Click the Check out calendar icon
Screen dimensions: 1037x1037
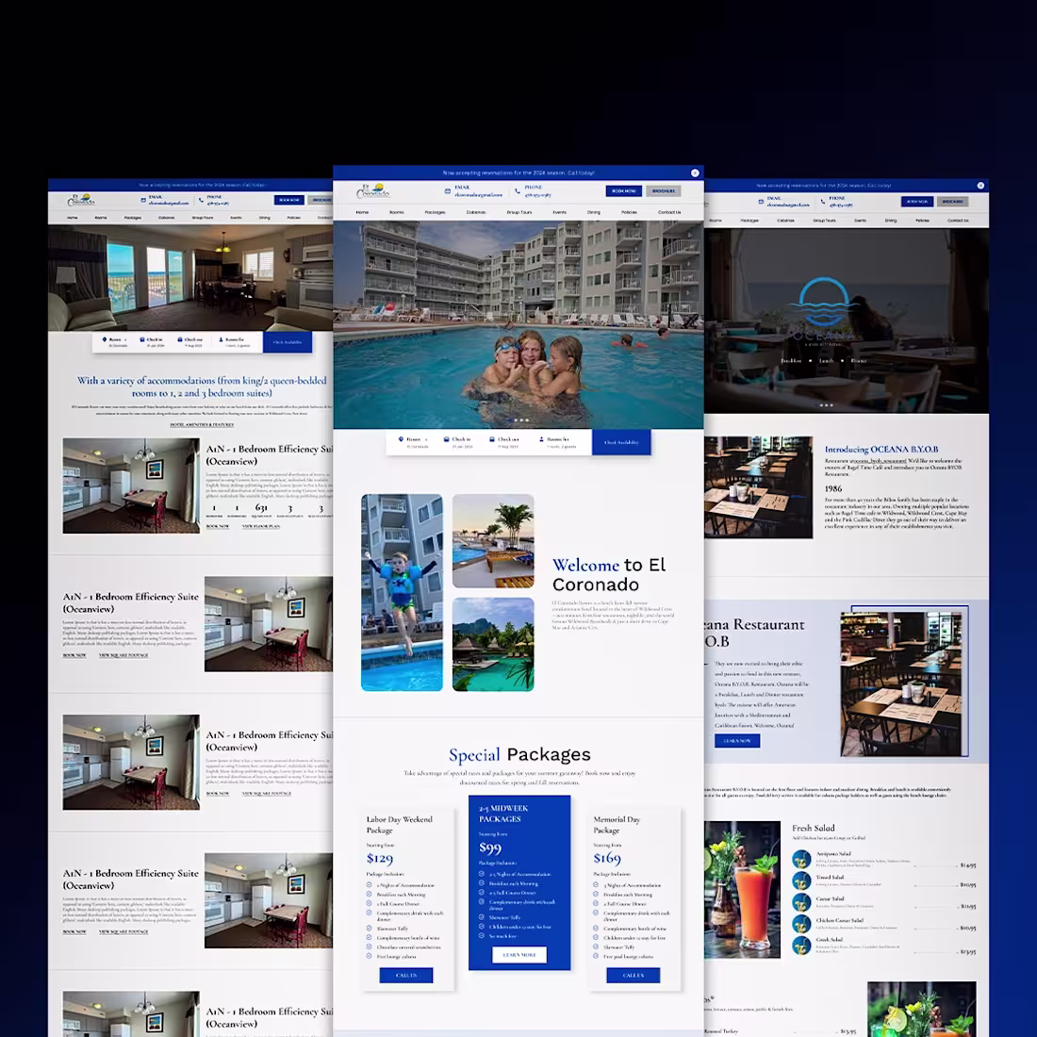[x=490, y=439]
